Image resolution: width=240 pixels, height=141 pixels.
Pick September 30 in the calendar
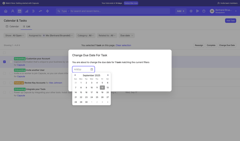click(86, 102)
